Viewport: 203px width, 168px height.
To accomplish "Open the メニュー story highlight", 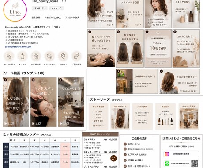I will click(x=23, y=56).
